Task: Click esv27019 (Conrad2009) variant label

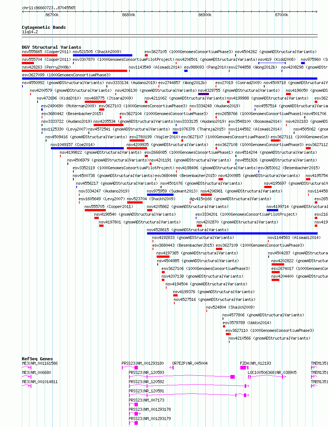Action: pyautogui.click(x=238, y=83)
